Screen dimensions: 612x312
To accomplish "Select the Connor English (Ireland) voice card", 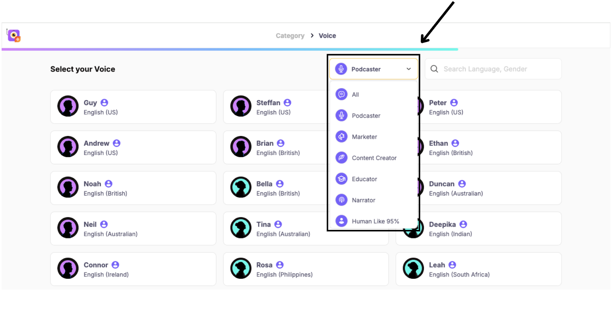I will click(x=133, y=269).
